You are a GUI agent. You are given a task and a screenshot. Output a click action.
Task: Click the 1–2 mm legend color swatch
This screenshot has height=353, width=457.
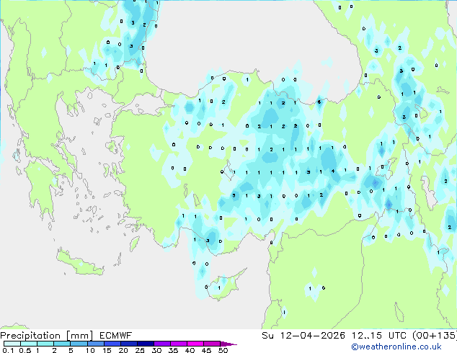click(45, 344)
